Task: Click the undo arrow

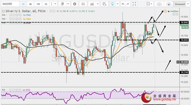Action: (x=123, y=4)
